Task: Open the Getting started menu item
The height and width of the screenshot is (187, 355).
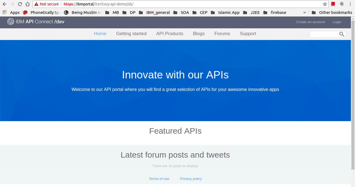Action: tap(131, 34)
